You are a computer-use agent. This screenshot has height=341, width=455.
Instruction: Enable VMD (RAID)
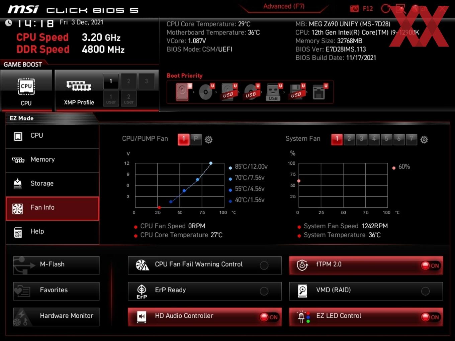click(366, 291)
